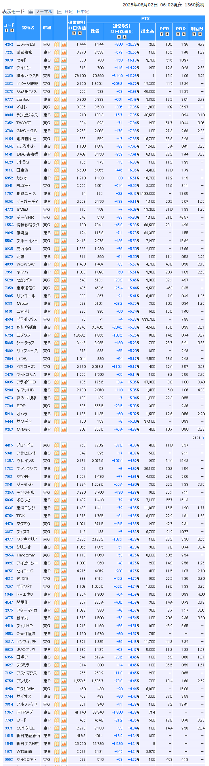Sort the コード column descending with its down arrow
The width and height of the screenshot is (209, 766).
click(x=12, y=31)
